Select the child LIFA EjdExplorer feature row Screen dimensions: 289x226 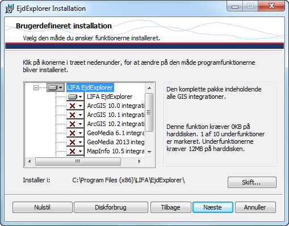pyautogui.click(x=110, y=97)
